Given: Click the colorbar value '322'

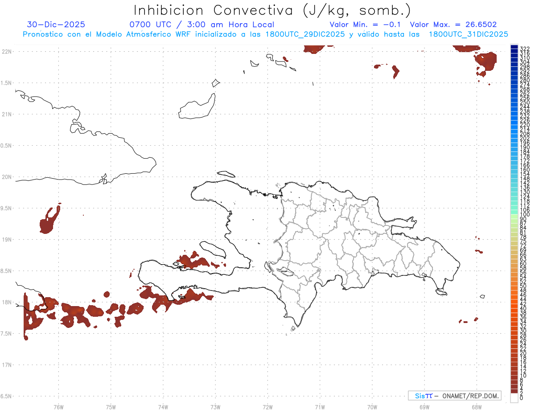Looking at the screenshot, I should click(525, 48).
